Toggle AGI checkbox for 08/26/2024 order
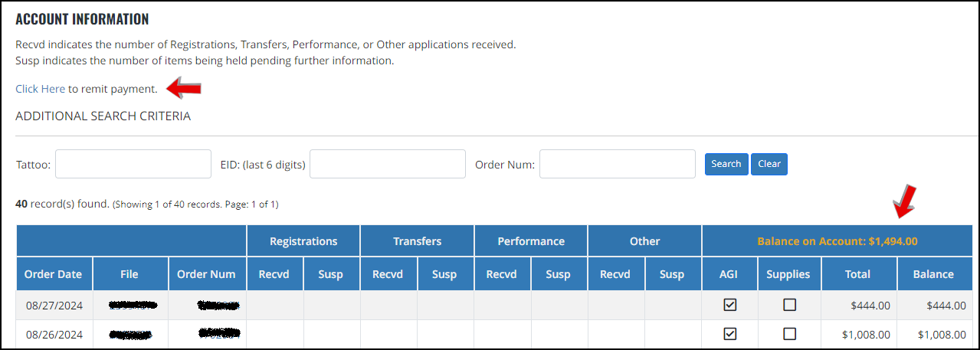Viewport: 980px width, 350px height. 730,334
